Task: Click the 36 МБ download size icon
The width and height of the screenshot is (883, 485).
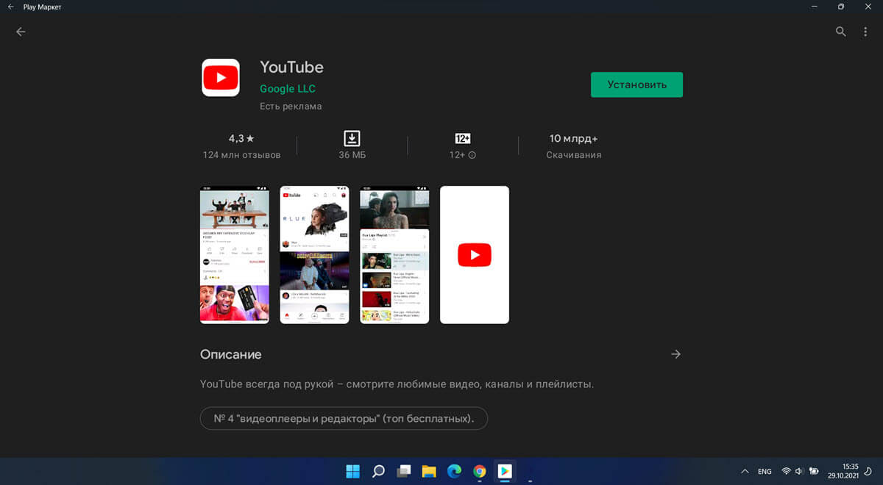Action: coord(352,138)
